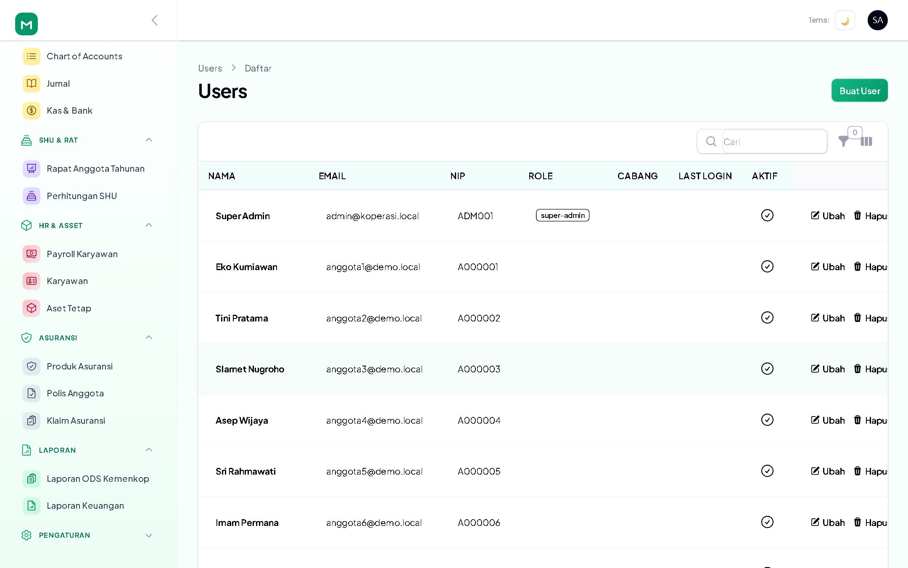Click the Polis Anggota document icon
The width and height of the screenshot is (908, 568).
tap(32, 393)
